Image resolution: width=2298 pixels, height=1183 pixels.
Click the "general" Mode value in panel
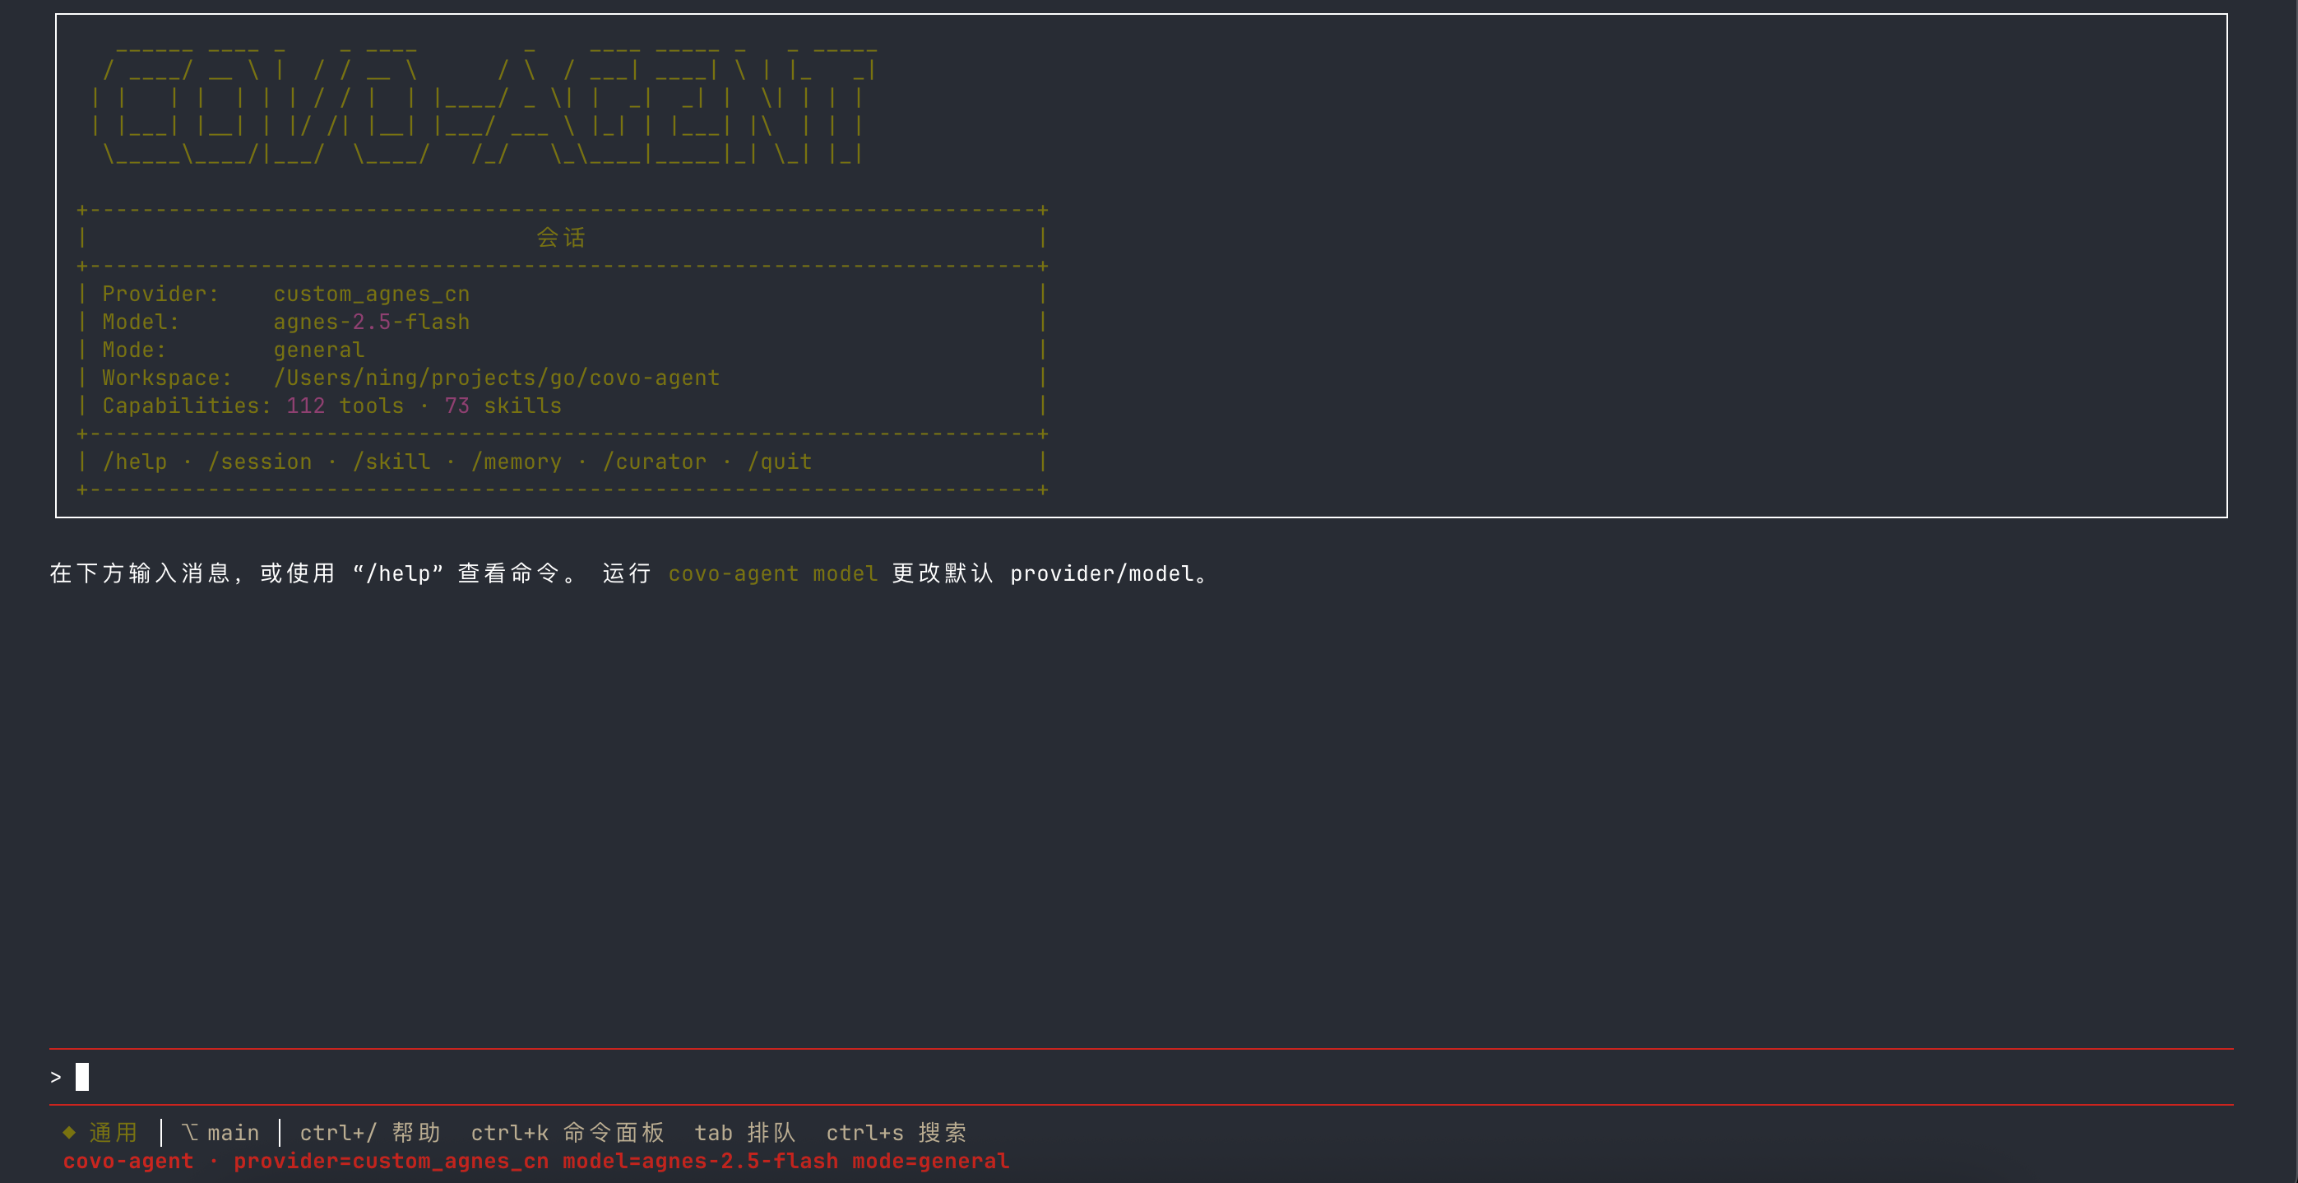pyautogui.click(x=319, y=350)
